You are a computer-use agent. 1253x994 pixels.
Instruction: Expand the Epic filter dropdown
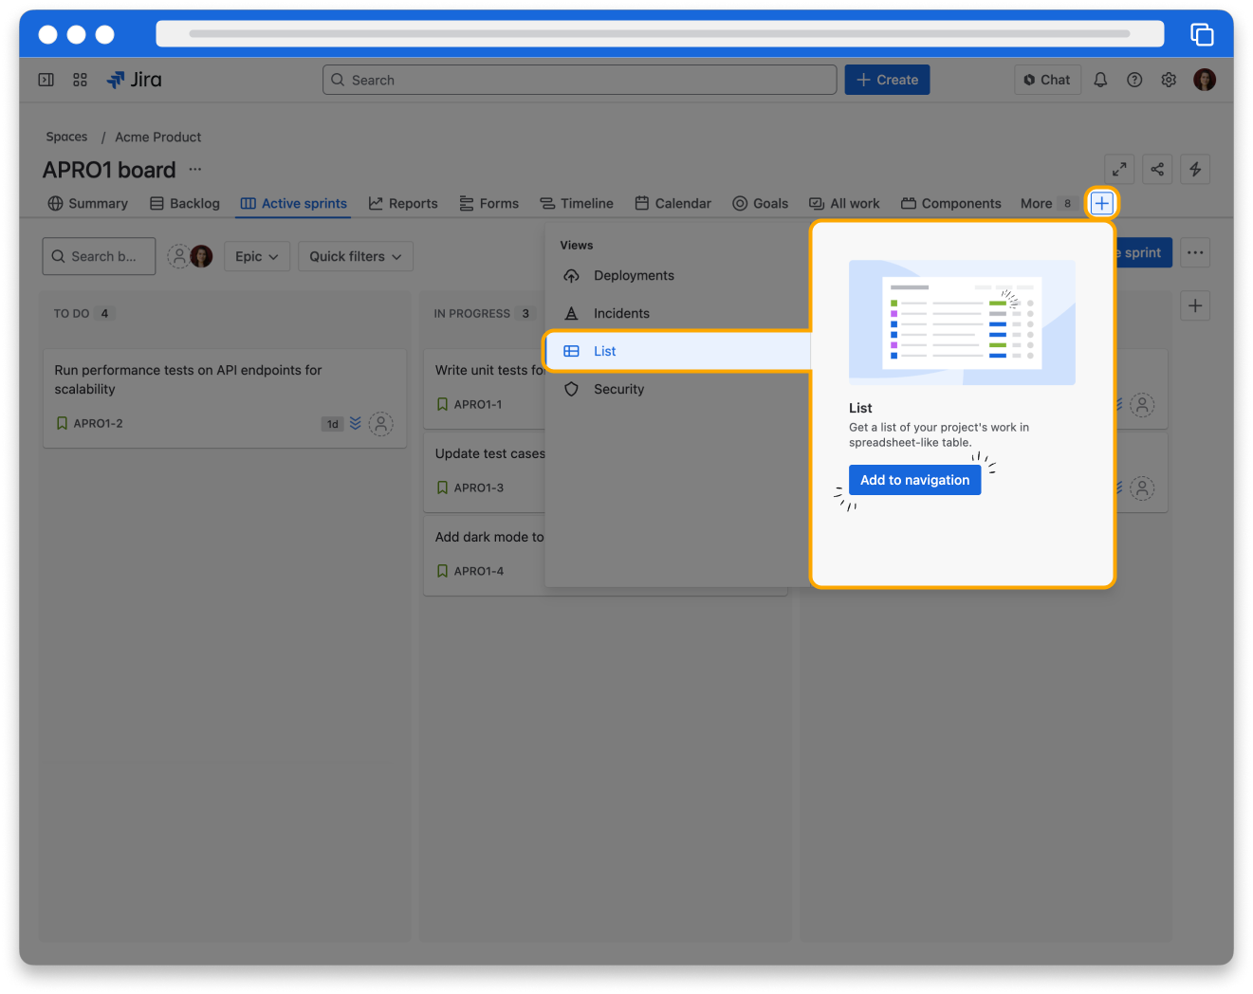(x=257, y=256)
